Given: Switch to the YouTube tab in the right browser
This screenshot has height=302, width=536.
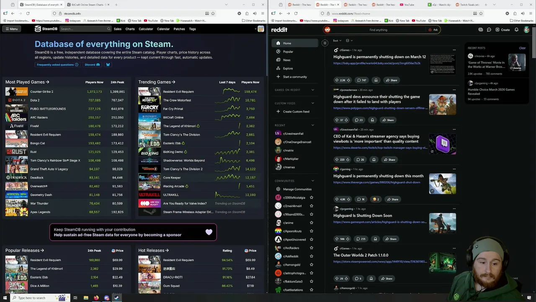Looking at the screenshot, I should (x=409, y=5).
